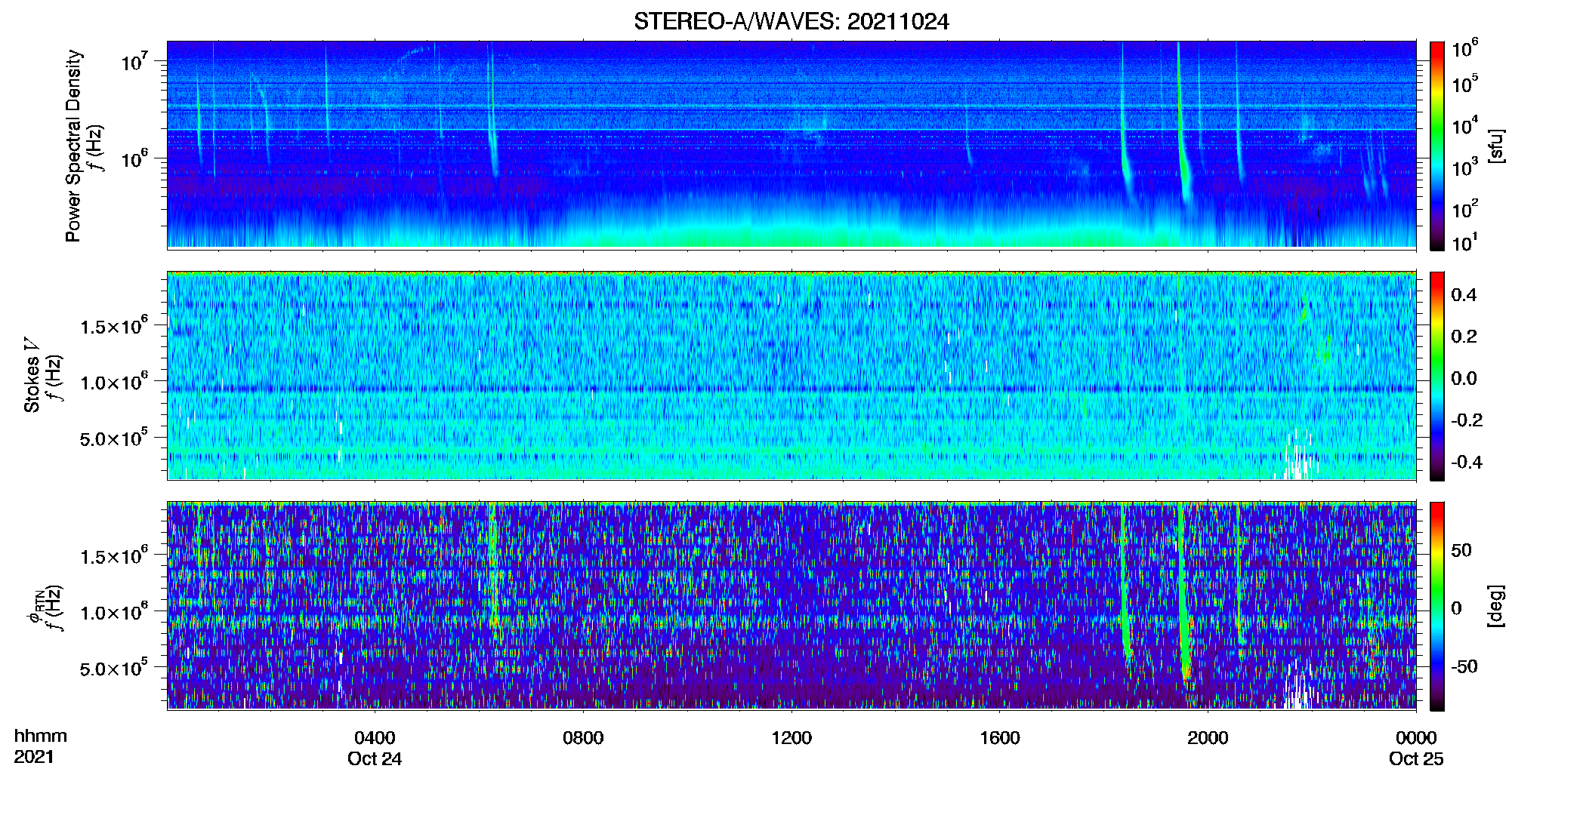This screenshot has width=1583, height=815.
Task: Click the "-0.4" Stokes V colorbar value
Action: [1467, 463]
